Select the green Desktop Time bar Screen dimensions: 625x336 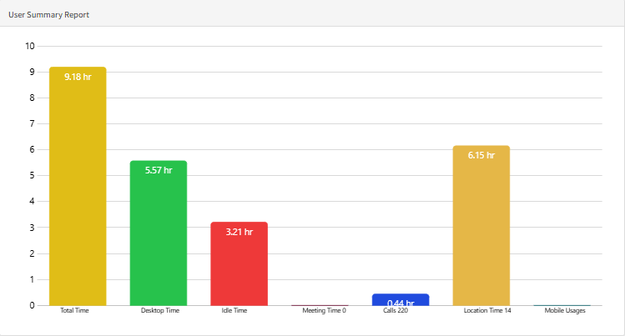coord(159,238)
